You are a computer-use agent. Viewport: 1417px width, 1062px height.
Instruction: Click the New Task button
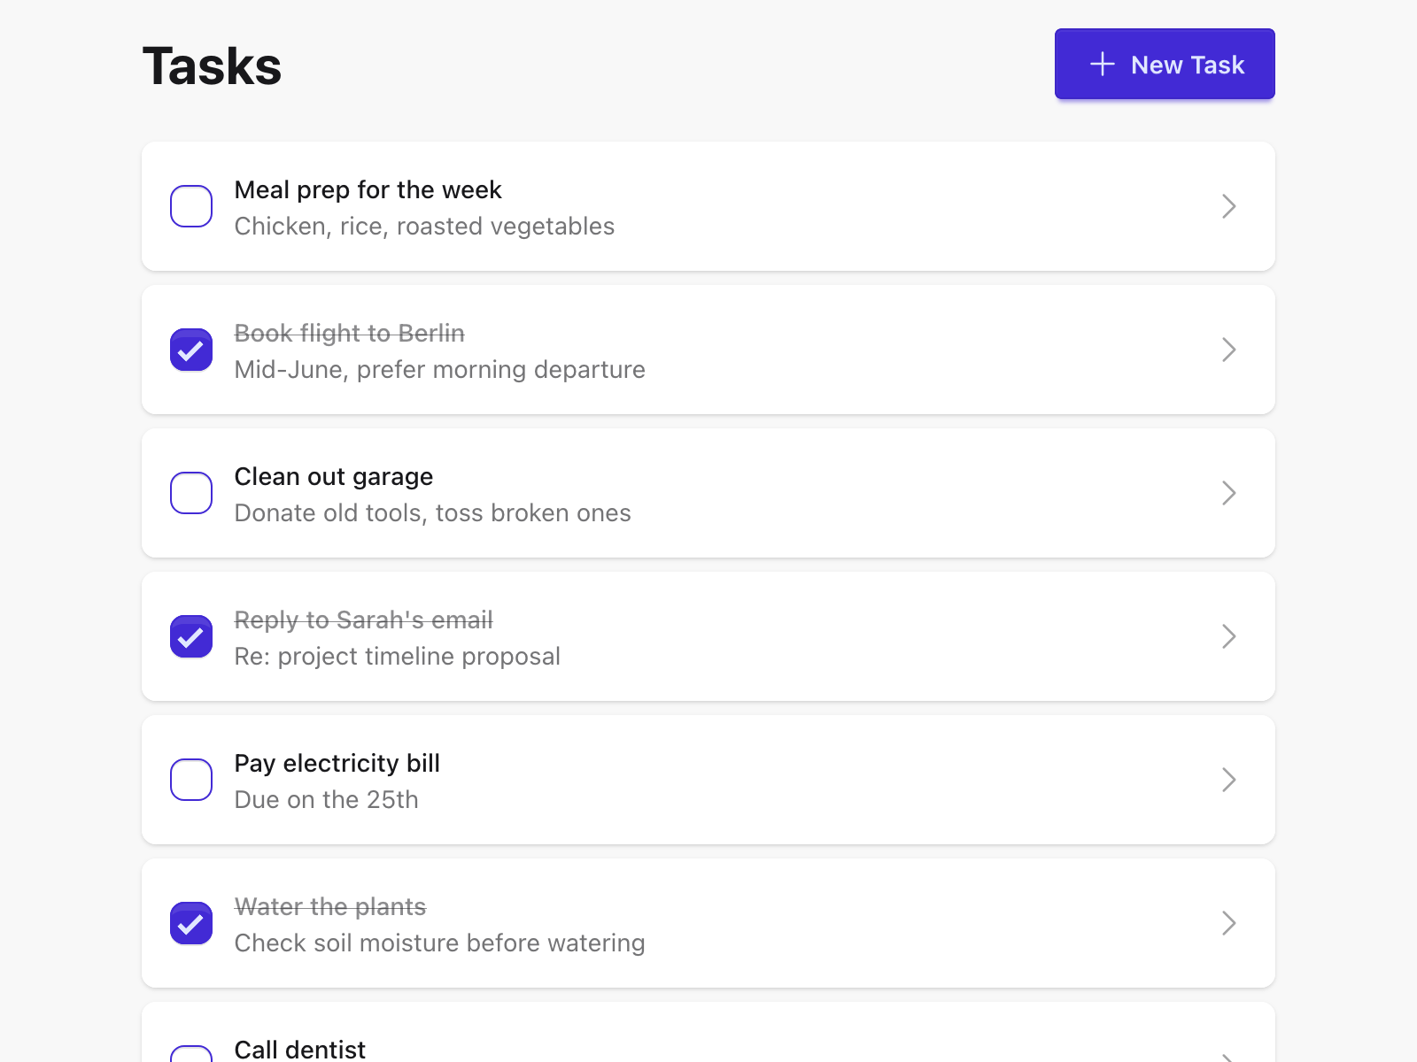pyautogui.click(x=1164, y=64)
